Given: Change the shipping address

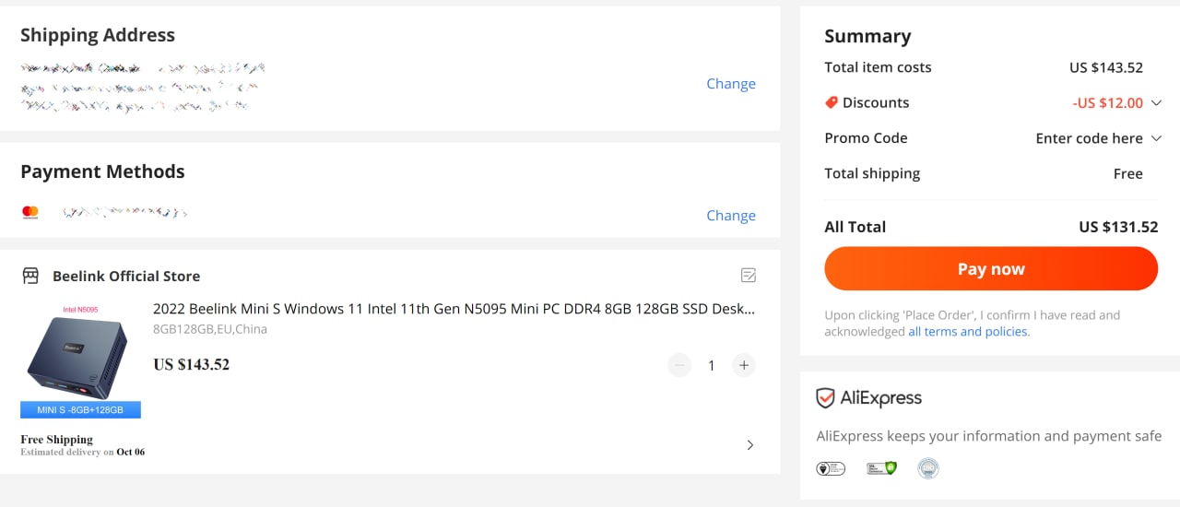Looking at the screenshot, I should 731,84.
